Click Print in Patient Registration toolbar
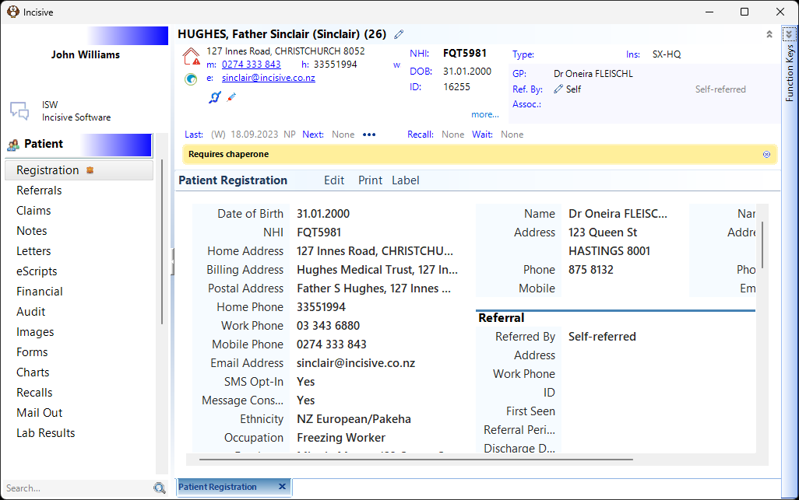 370,180
